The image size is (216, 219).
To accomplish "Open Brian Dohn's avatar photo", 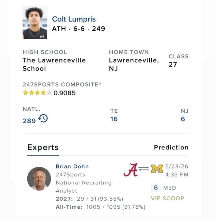I will pos(39,179).
